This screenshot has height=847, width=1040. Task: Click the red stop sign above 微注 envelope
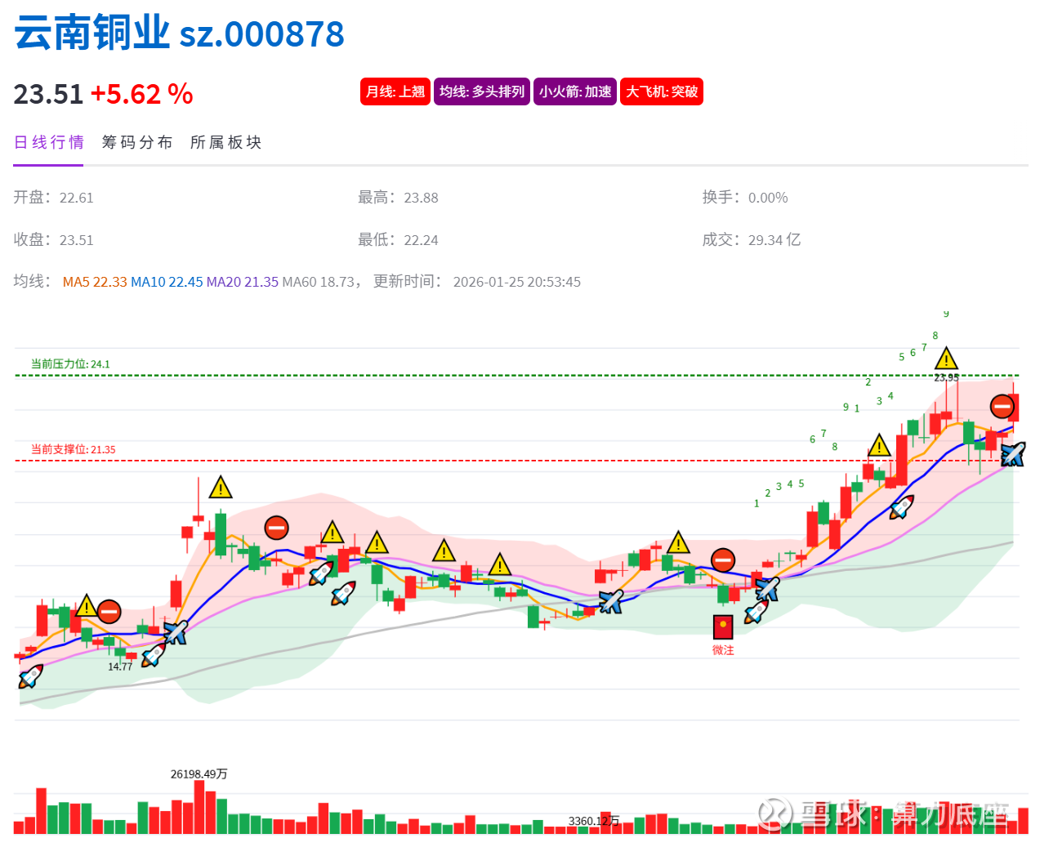pos(723,560)
